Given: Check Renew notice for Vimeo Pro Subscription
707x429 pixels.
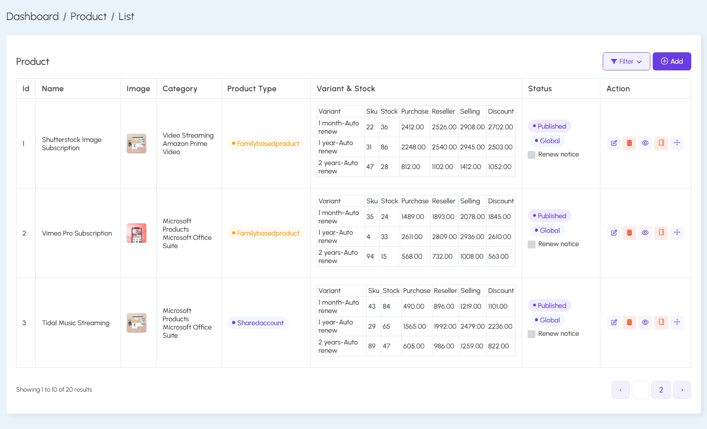Looking at the screenshot, I should [532, 245].
